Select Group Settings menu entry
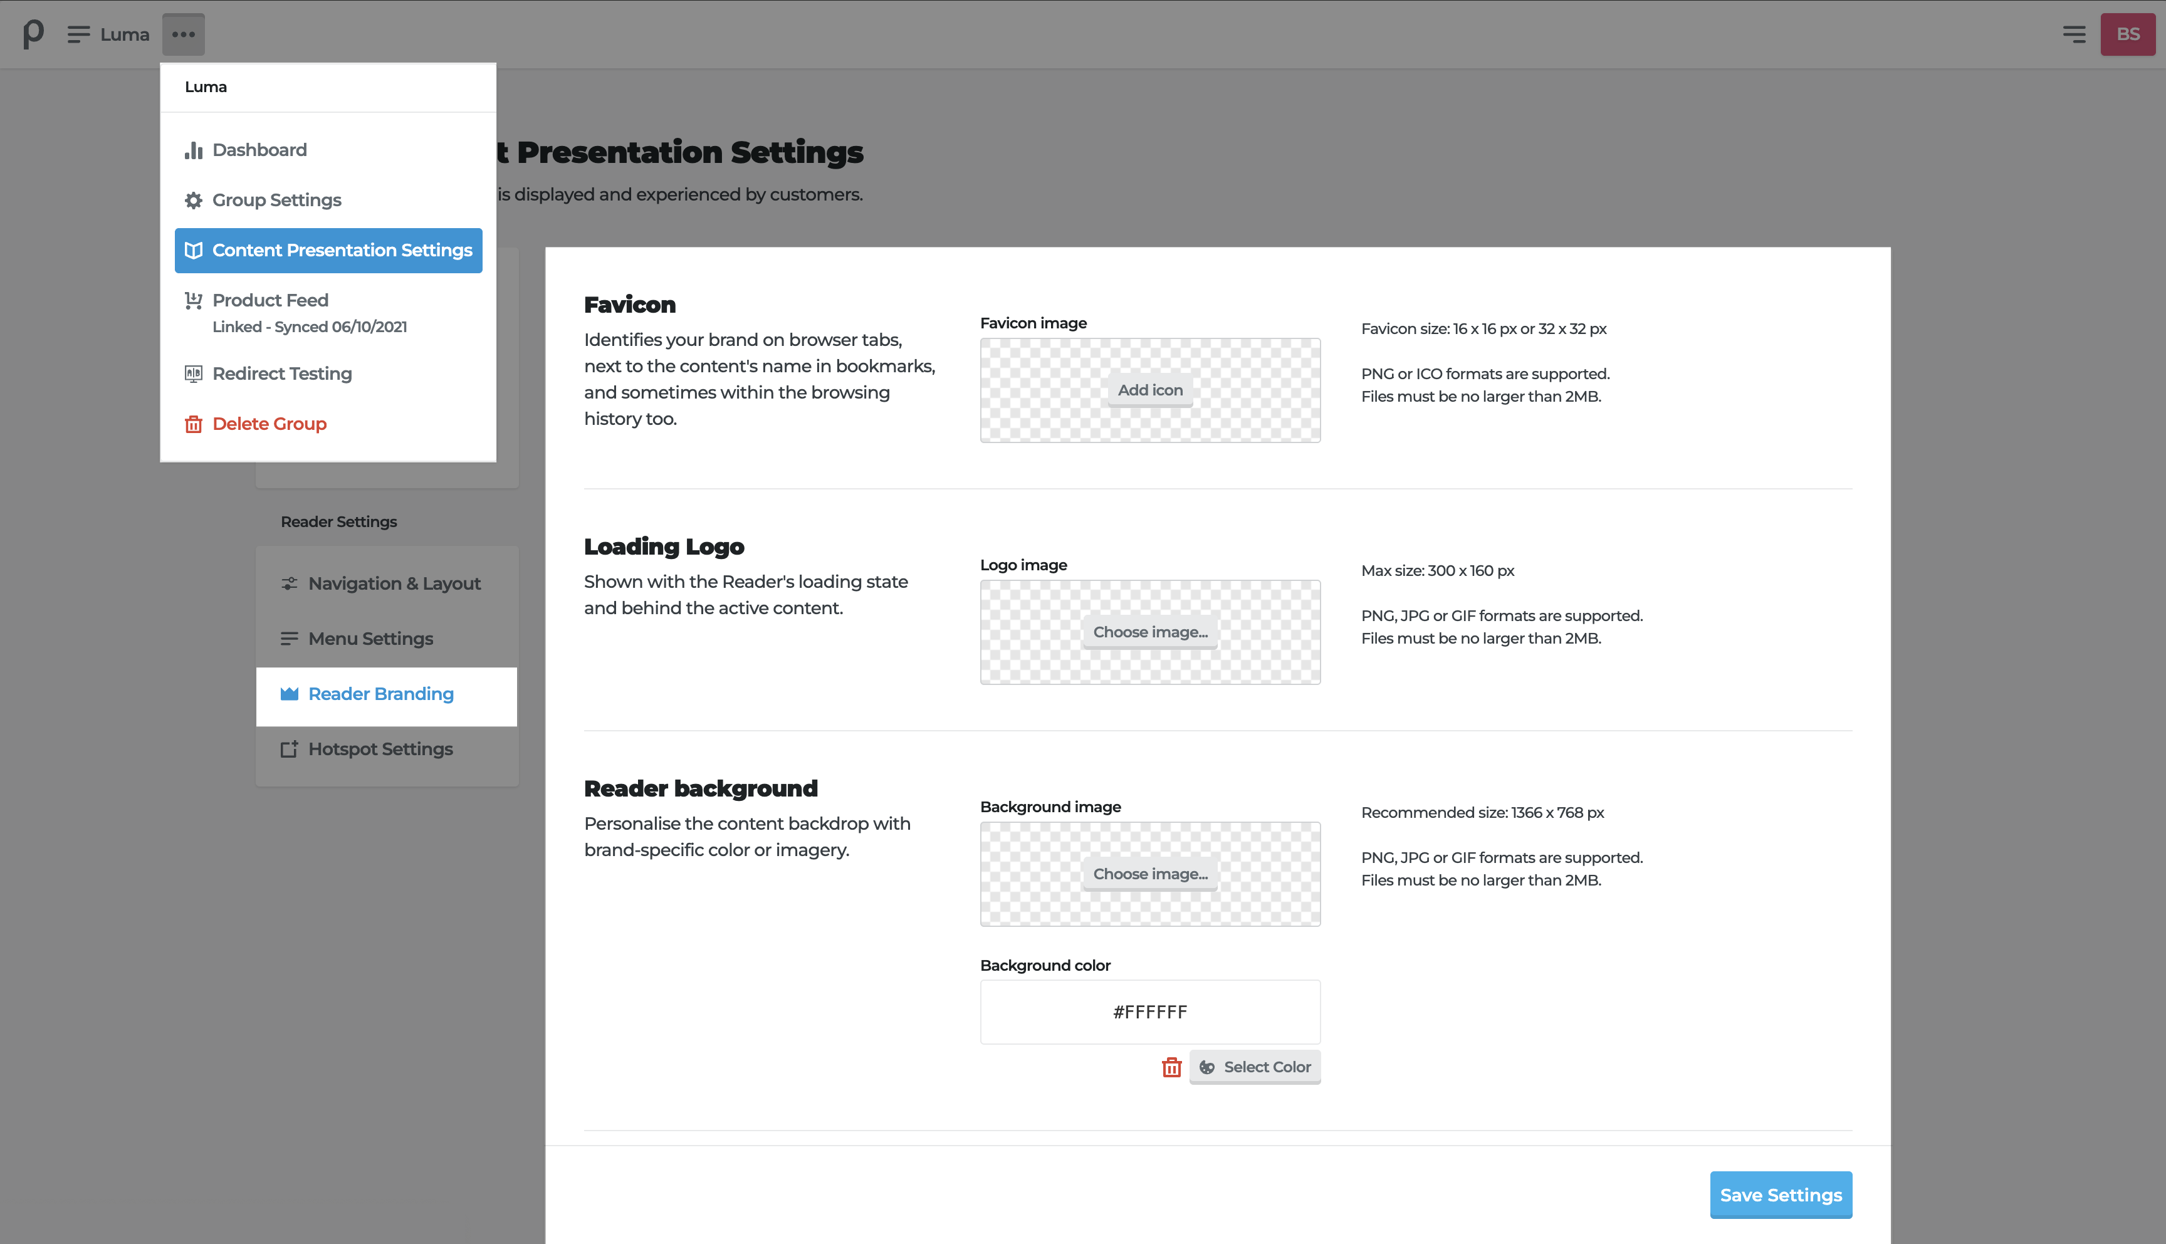The width and height of the screenshot is (2166, 1244). click(x=276, y=200)
